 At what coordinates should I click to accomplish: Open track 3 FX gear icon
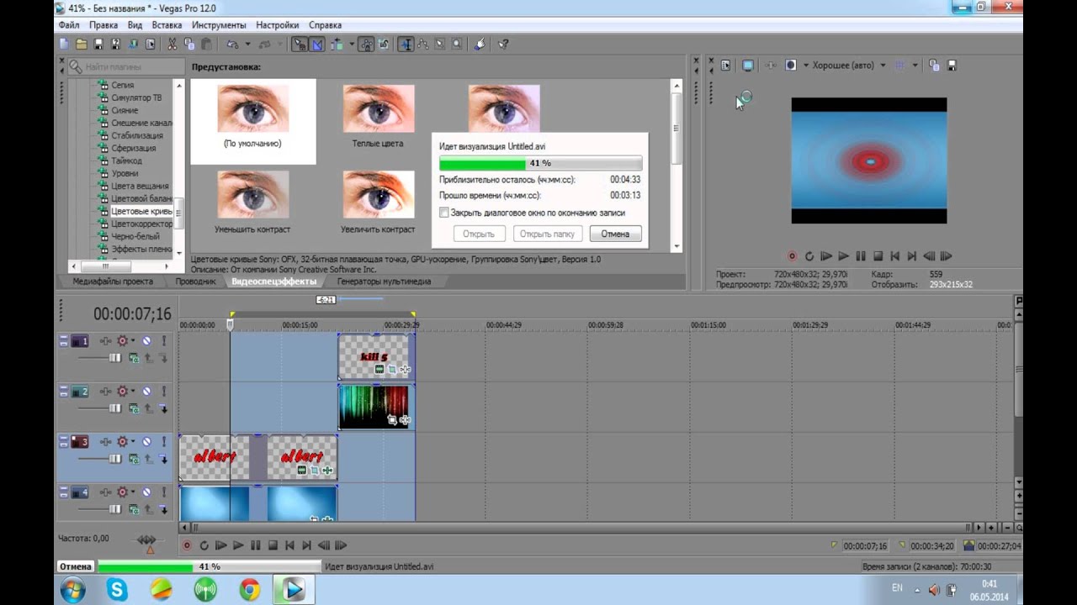pos(122,442)
